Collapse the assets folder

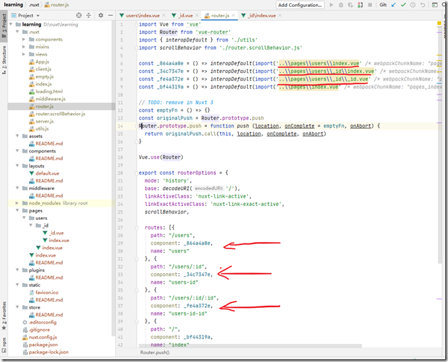pos(17,136)
